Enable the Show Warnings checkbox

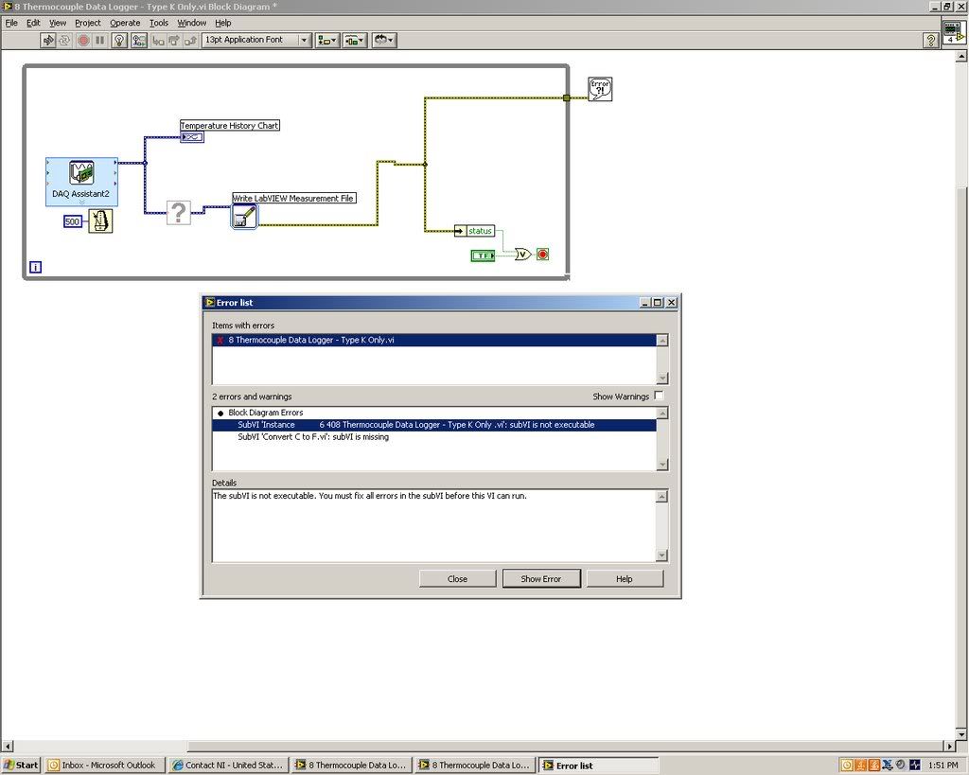click(x=659, y=396)
